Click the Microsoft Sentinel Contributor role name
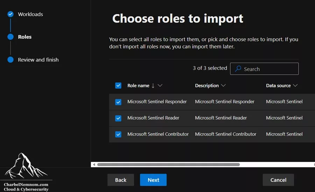The width and height of the screenshot is (315, 192). [158, 134]
